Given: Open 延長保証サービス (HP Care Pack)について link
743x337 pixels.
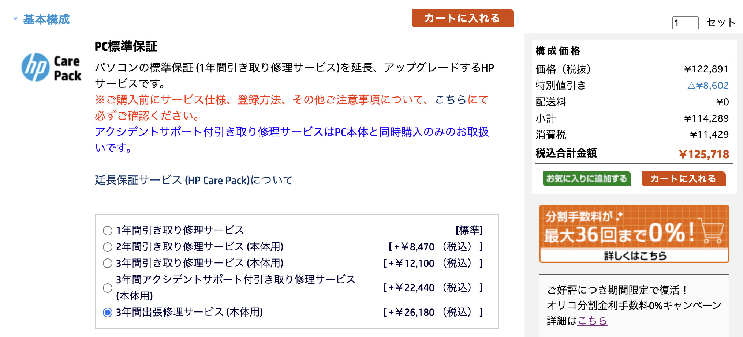Looking at the screenshot, I should [x=194, y=180].
